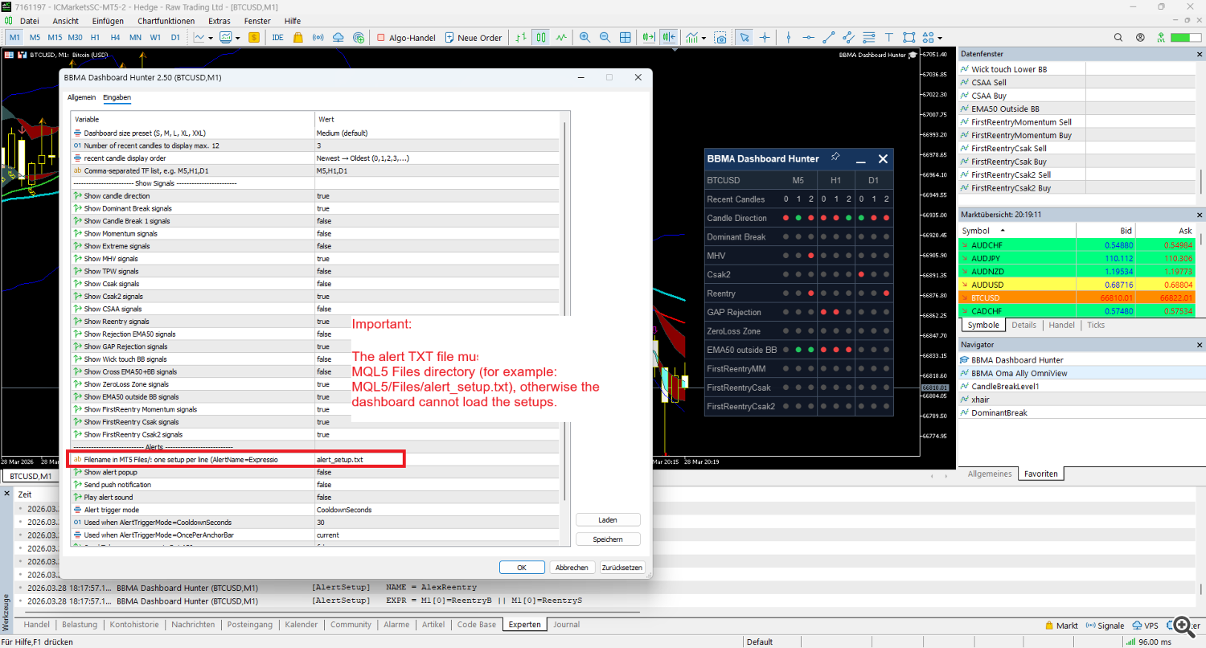1206x648 pixels.
Task: Switch to the Favoriten tab in Navigator
Action: 1040,474
